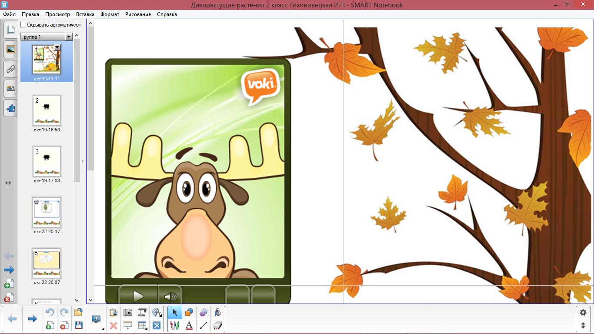The image size is (594, 334).
Task: Open the Gallery tab in the sidebar
Action: click(10, 49)
